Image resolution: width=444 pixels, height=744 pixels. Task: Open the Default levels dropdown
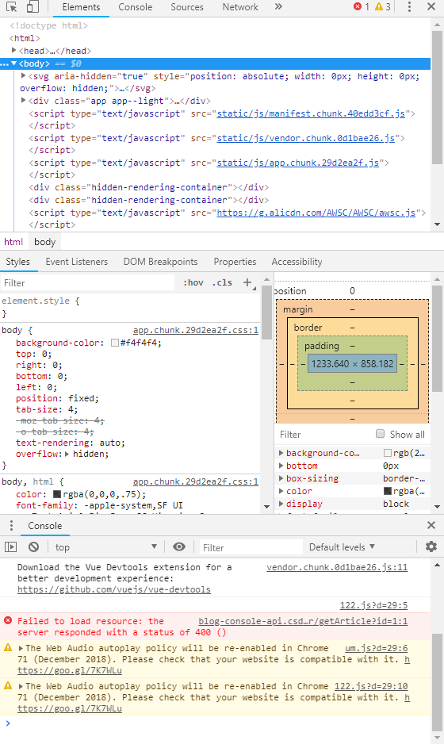coord(342,547)
